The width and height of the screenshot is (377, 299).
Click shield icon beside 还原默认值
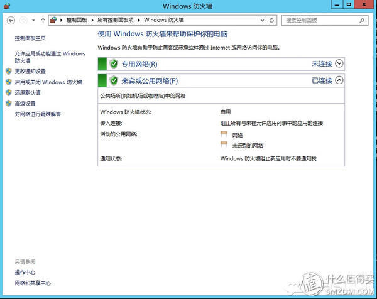[8, 93]
